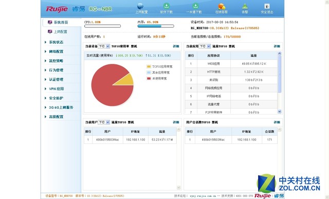Expand the 安全防护 sidebar section
Screen dimensions: 329x199
[56, 98]
